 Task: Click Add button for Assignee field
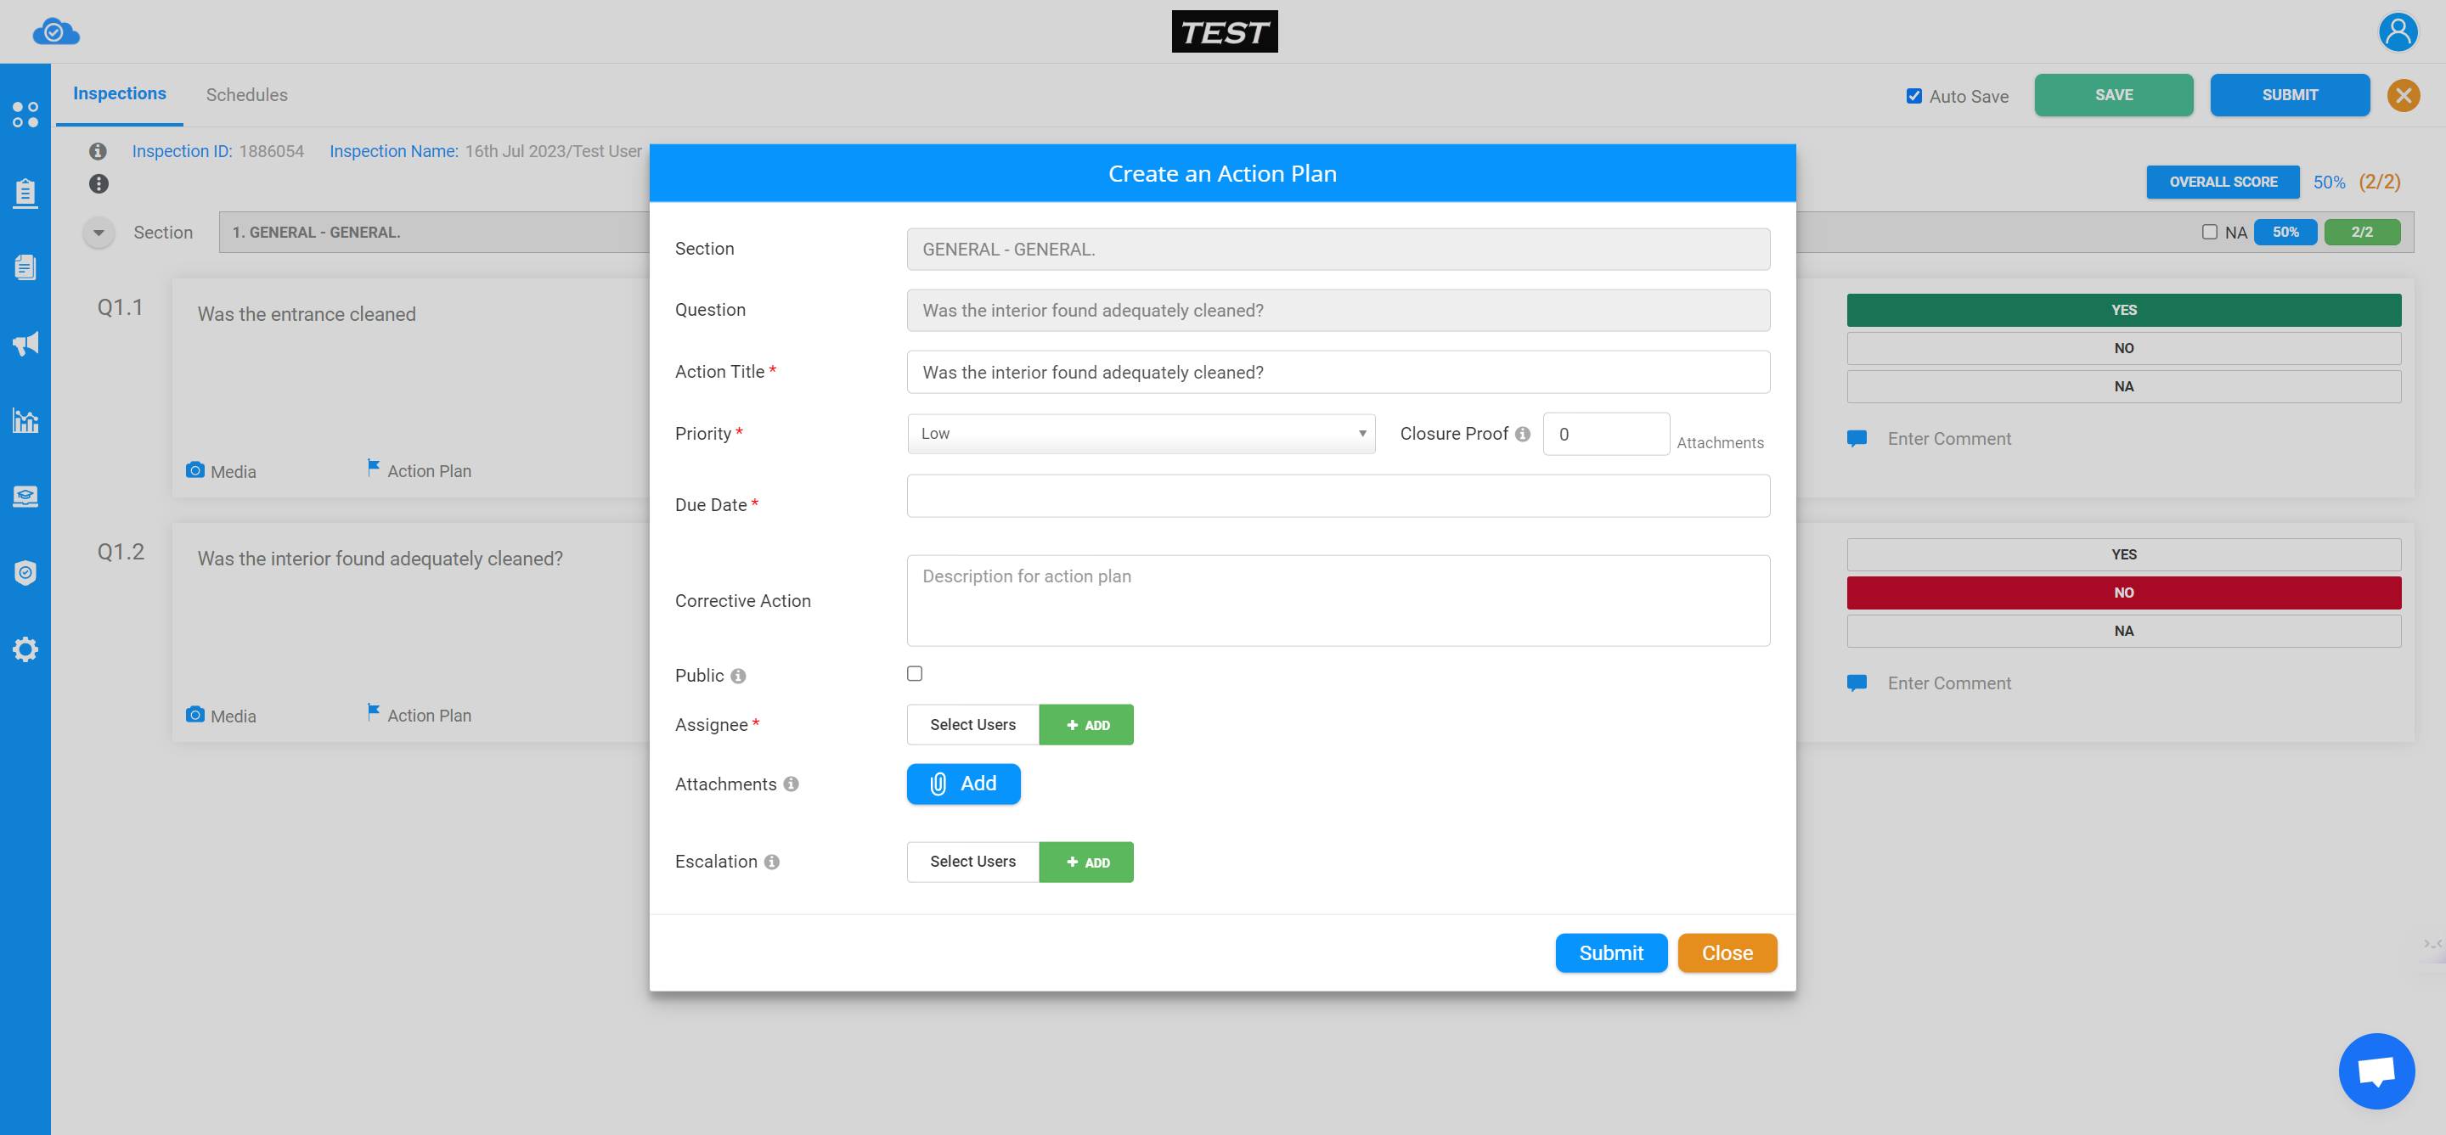click(x=1087, y=723)
